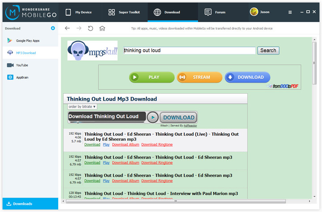Click Download Ringtone link for Live version

pyautogui.click(x=157, y=144)
